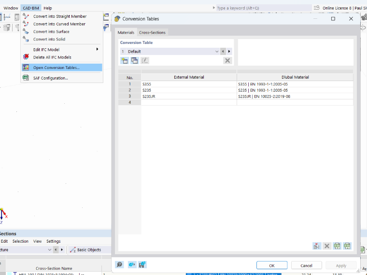
Task: Switch to the Cross-Sections tab
Action: click(152, 32)
